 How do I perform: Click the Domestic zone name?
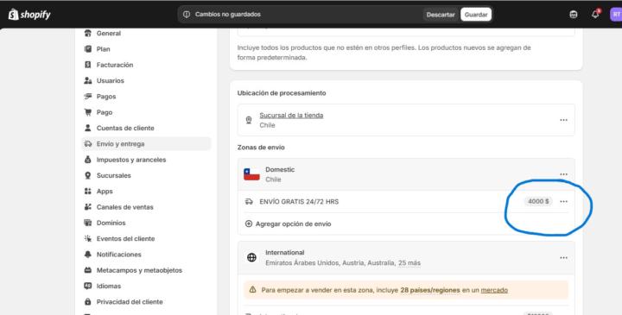(x=280, y=170)
